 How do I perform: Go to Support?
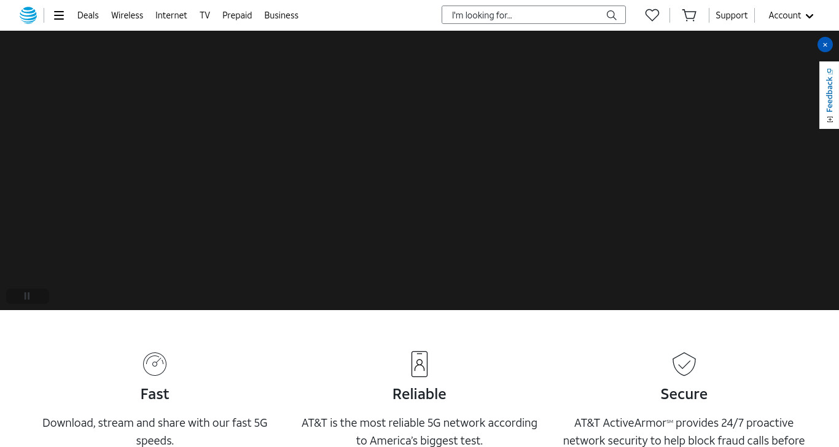pyautogui.click(x=732, y=15)
